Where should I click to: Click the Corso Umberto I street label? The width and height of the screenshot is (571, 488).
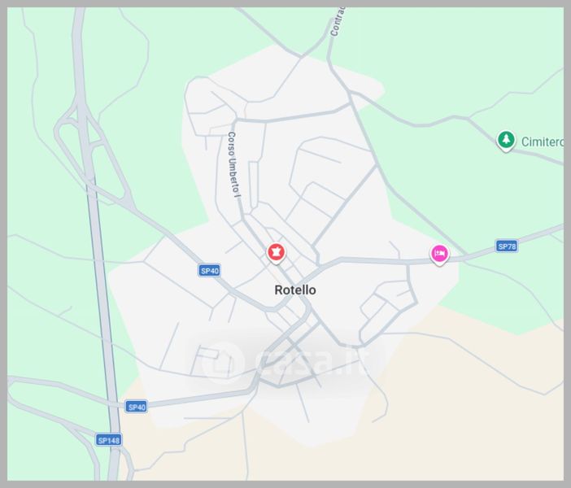(x=233, y=166)
